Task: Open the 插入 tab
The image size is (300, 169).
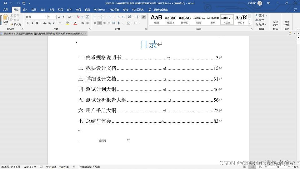Action: click(x=25, y=10)
